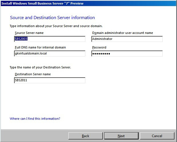This screenshot has height=142, width=177.
Task: Click the masked password dots
Action: pyautogui.click(x=101, y=54)
